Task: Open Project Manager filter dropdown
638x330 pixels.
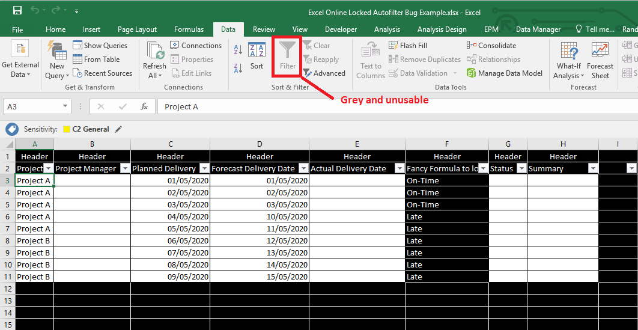Action: 126,168
